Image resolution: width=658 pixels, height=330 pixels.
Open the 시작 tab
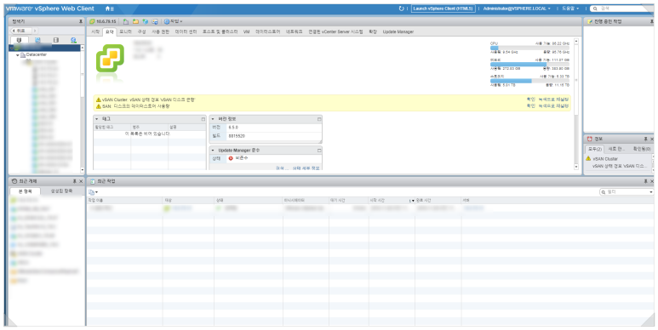pyautogui.click(x=95, y=31)
